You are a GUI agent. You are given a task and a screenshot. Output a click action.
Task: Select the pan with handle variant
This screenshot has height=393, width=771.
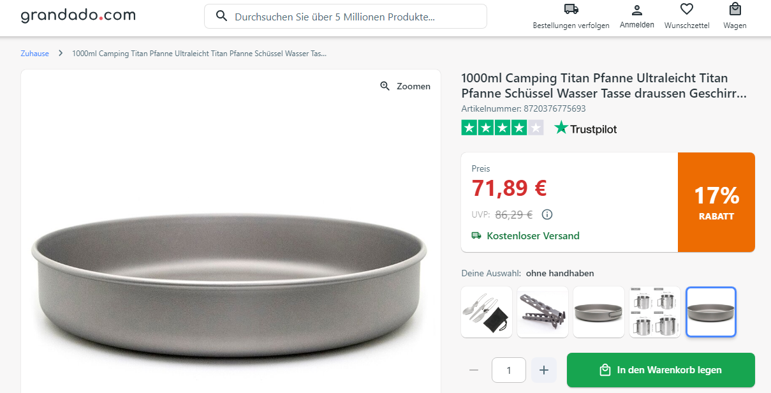point(599,312)
